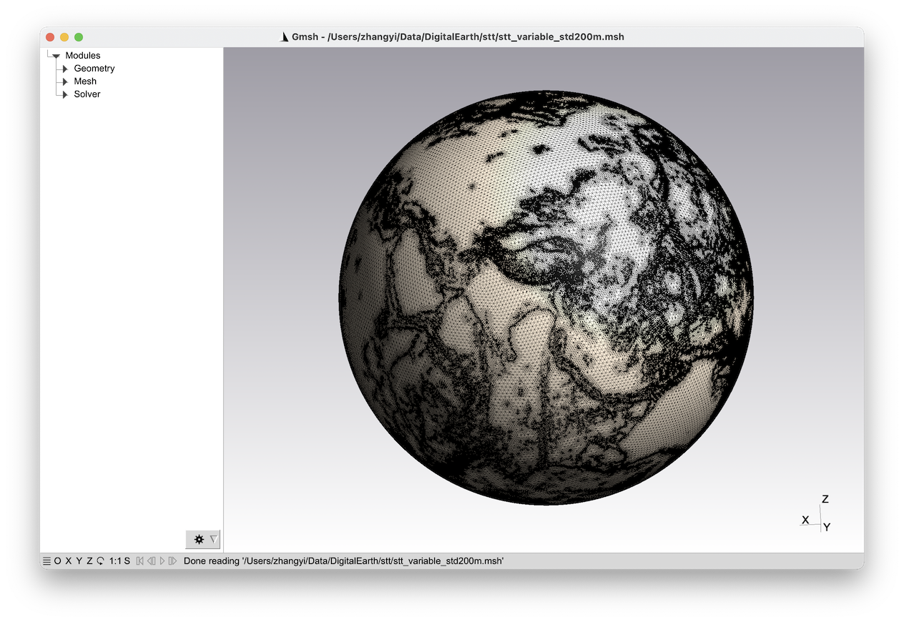Expand the Solver module triangle
This screenshot has width=904, height=622.
coord(65,94)
